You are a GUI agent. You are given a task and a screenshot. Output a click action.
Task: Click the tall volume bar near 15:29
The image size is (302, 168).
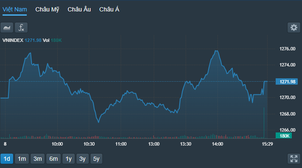click(x=264, y=123)
